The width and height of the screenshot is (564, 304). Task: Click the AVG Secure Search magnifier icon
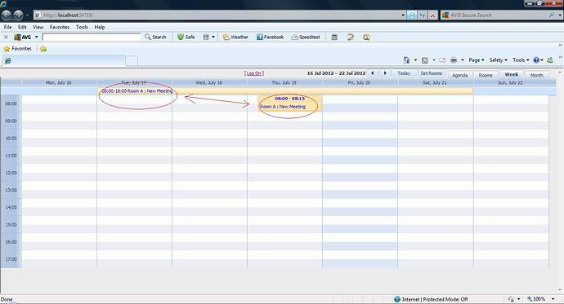tap(552, 15)
